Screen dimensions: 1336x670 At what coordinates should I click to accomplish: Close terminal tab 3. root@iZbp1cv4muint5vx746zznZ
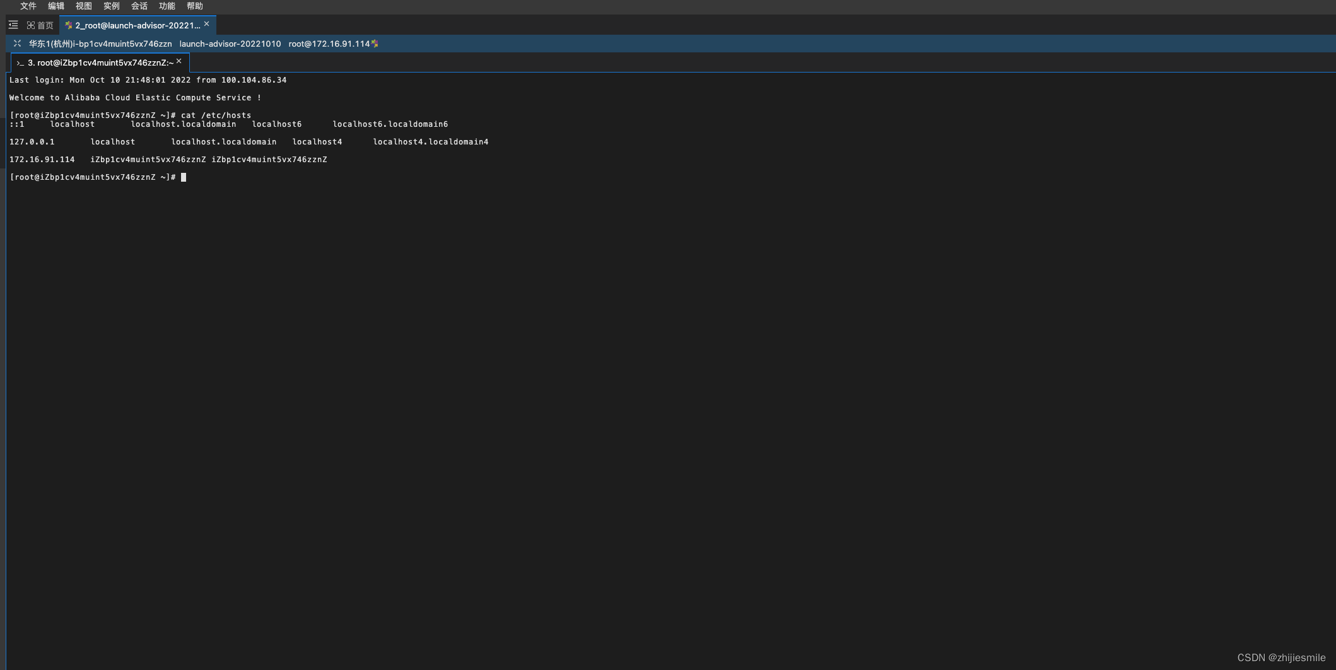(179, 61)
